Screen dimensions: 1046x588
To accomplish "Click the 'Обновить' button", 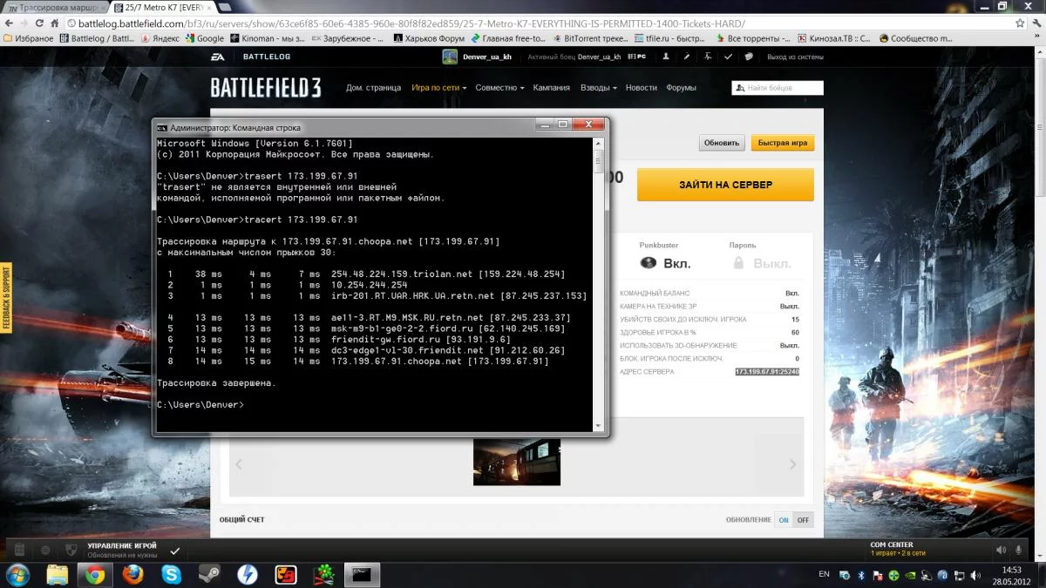I will (722, 143).
